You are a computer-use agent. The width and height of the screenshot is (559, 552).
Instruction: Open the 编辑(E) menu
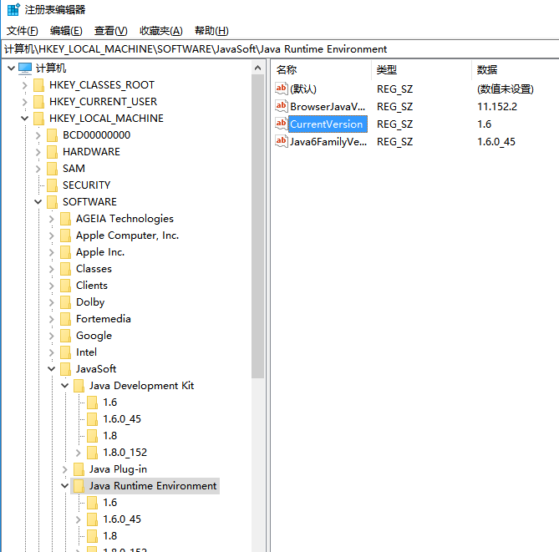[66, 31]
